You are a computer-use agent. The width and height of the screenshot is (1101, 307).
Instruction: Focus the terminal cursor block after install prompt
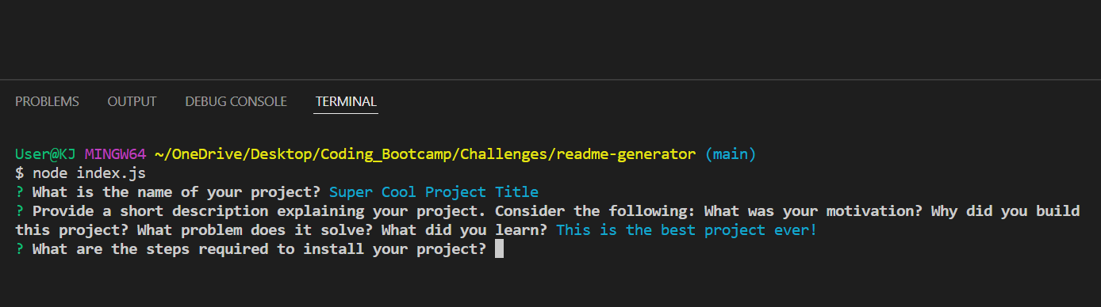point(499,249)
